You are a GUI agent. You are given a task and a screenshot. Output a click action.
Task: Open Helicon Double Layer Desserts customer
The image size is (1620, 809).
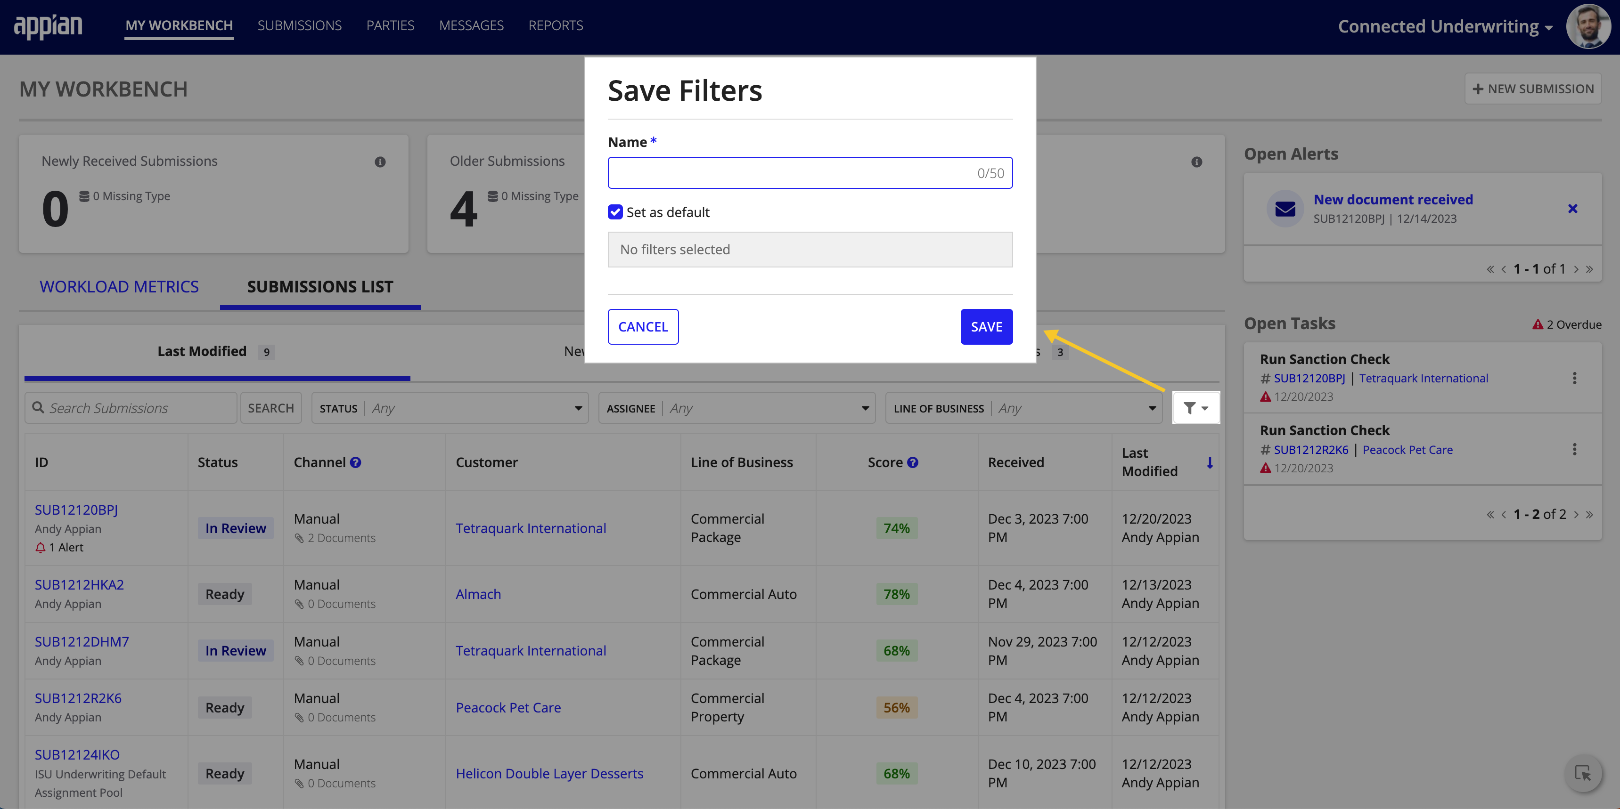(x=549, y=774)
